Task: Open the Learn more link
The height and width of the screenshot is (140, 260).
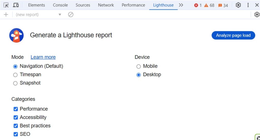Action: click(x=43, y=57)
